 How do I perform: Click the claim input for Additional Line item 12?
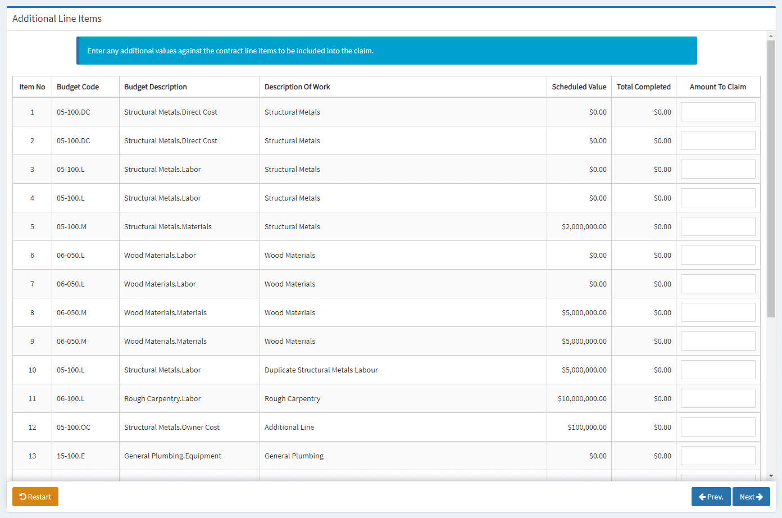tap(718, 427)
